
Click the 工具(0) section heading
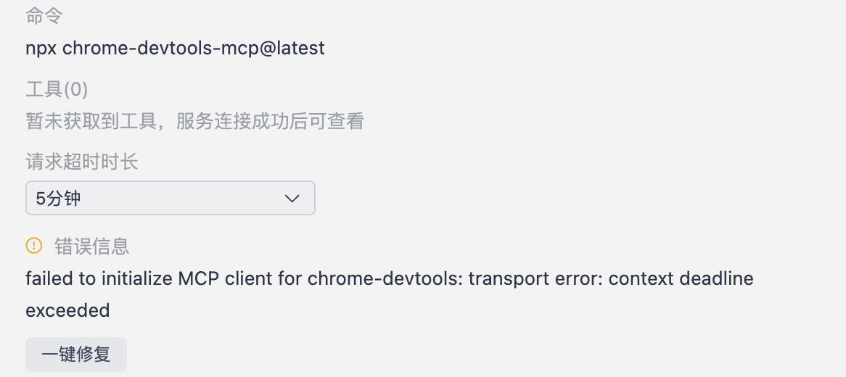pyautogui.click(x=57, y=89)
